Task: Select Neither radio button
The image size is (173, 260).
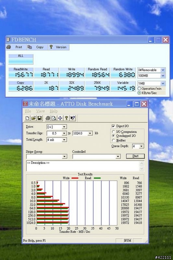Action: [113, 140]
